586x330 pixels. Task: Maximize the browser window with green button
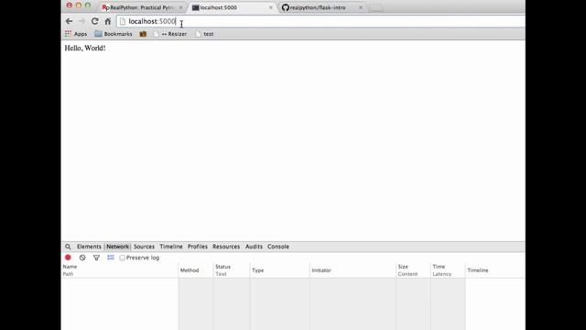tap(88, 5)
